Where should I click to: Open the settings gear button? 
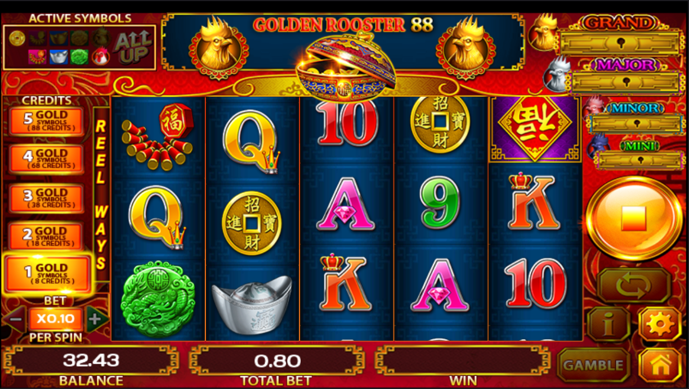660,324
